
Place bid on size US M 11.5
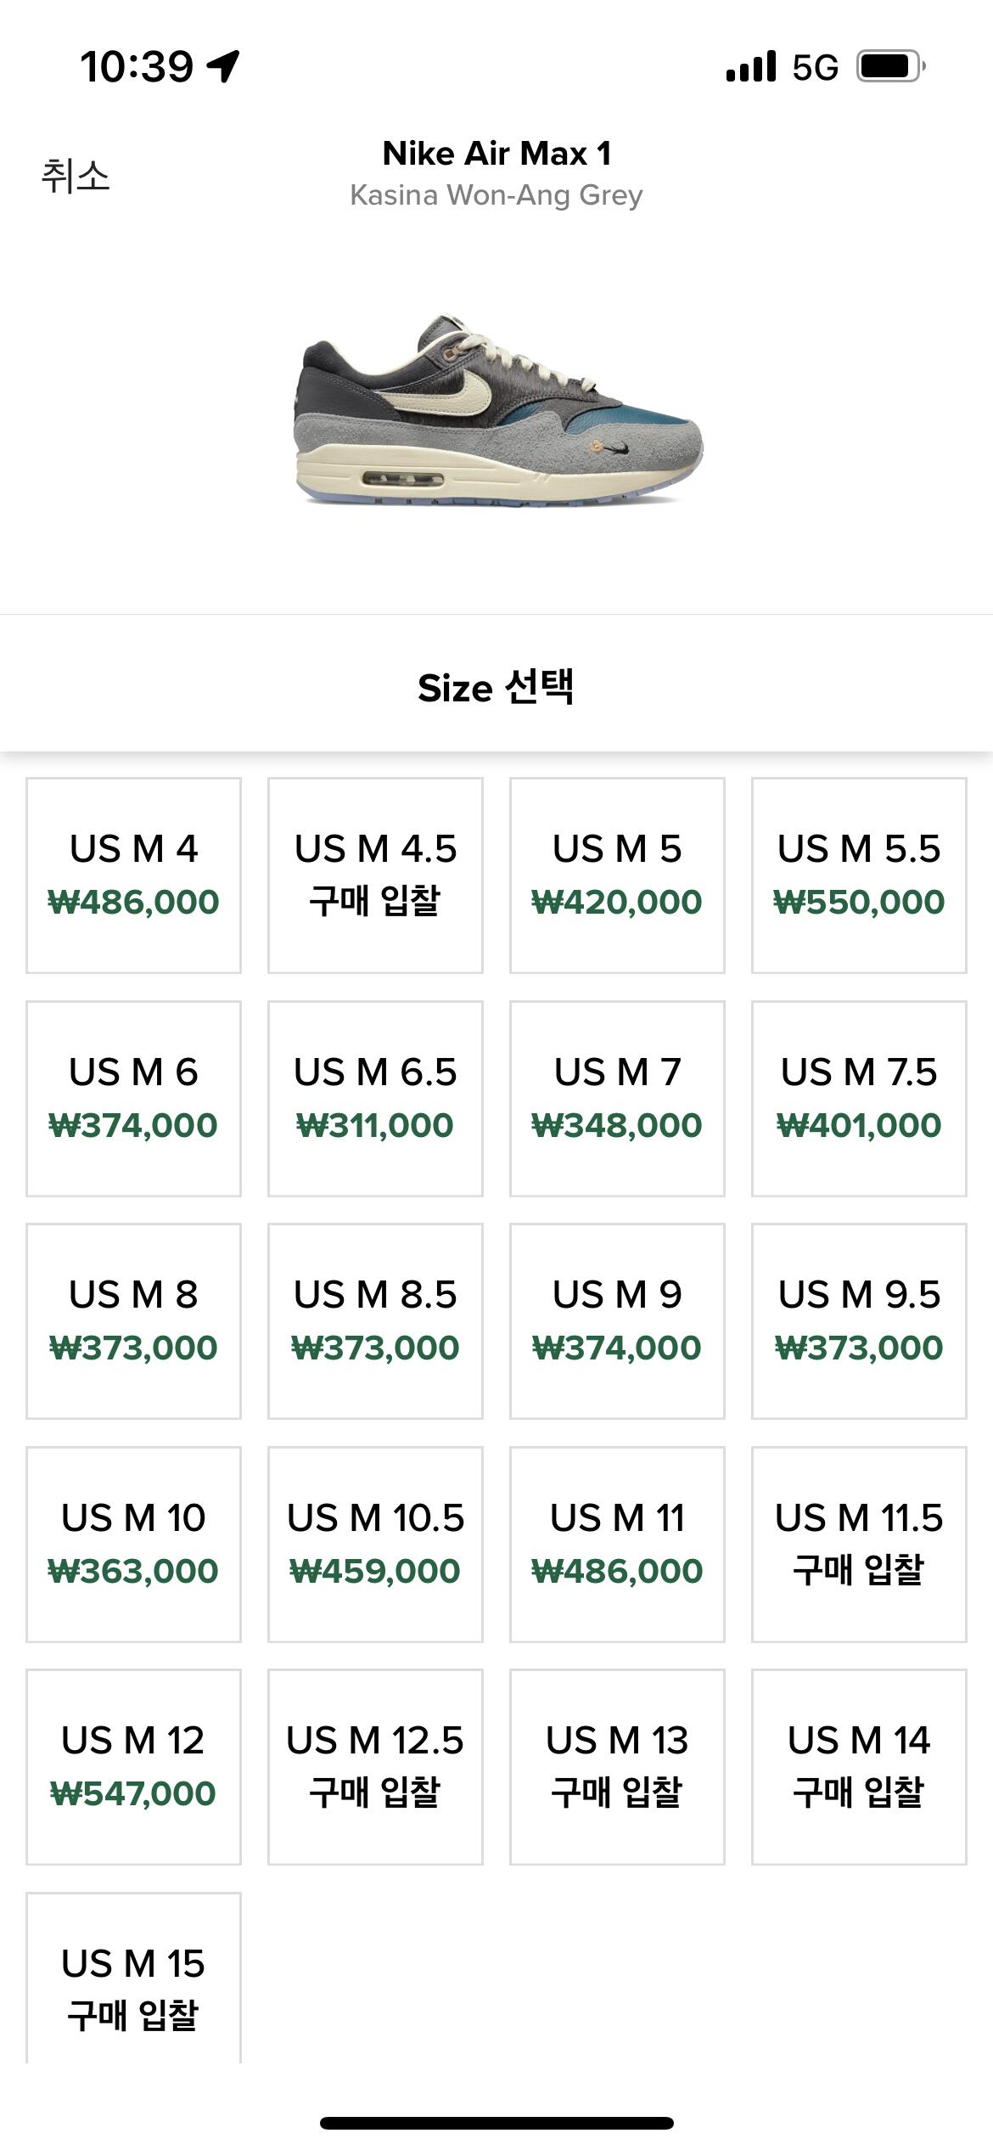[859, 1544]
